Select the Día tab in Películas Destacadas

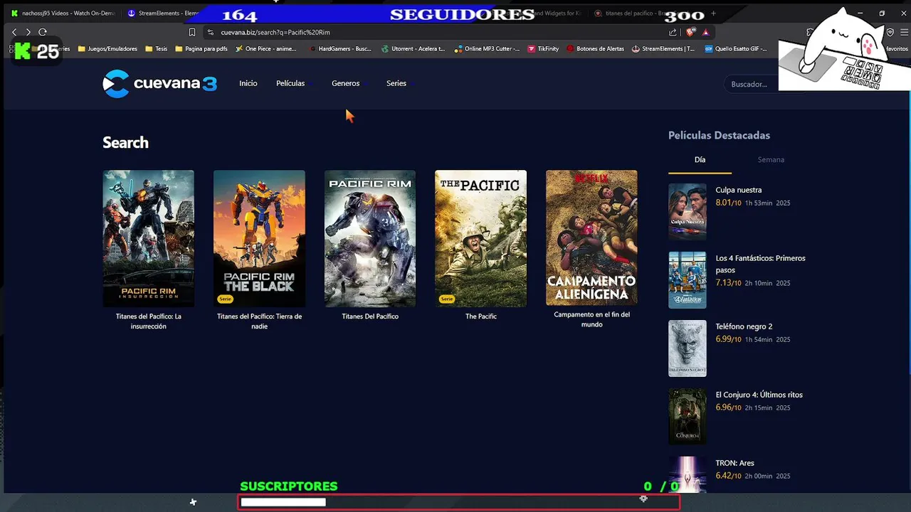pos(700,159)
